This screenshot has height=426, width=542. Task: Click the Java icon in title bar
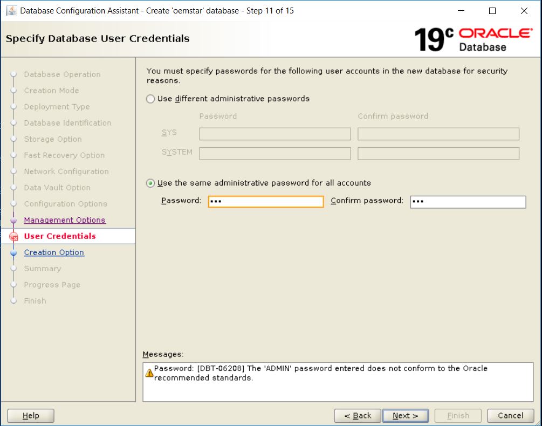[x=11, y=11]
